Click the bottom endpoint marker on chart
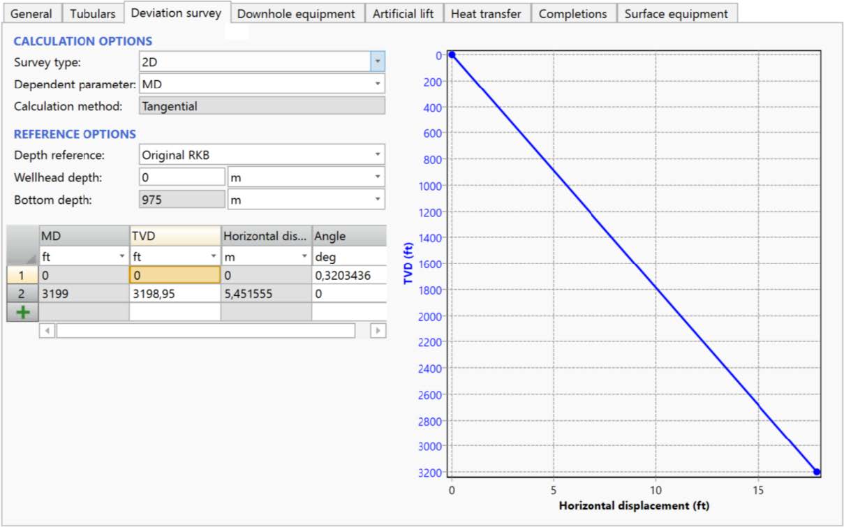This screenshot has width=844, height=527. [816, 472]
